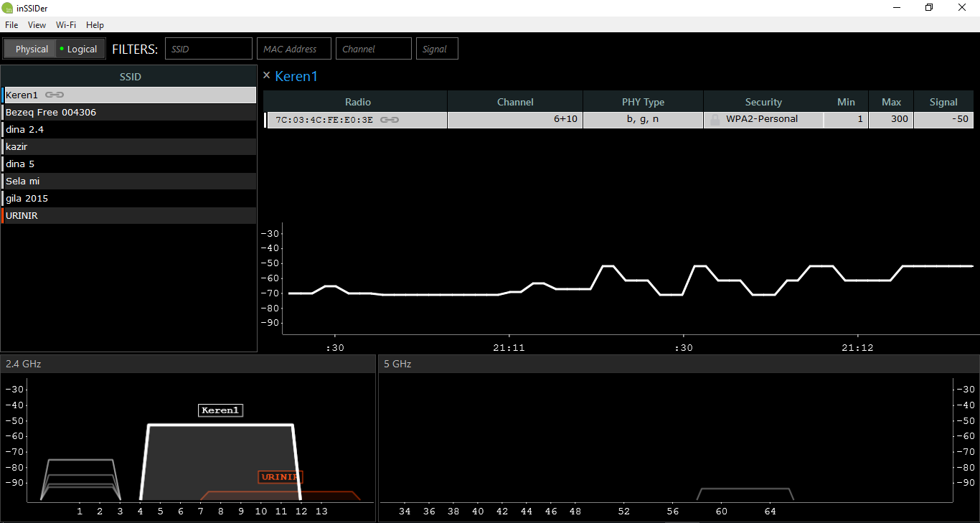Sort by the PHY Type column header
The width and height of the screenshot is (980, 523).
643,102
